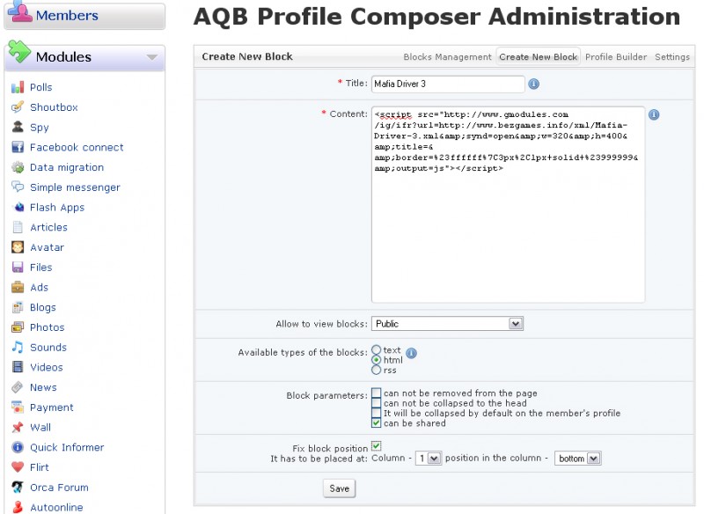Image resolution: width=704 pixels, height=514 pixels.
Task: Open the Column number dropdown
Action: pyautogui.click(x=429, y=459)
